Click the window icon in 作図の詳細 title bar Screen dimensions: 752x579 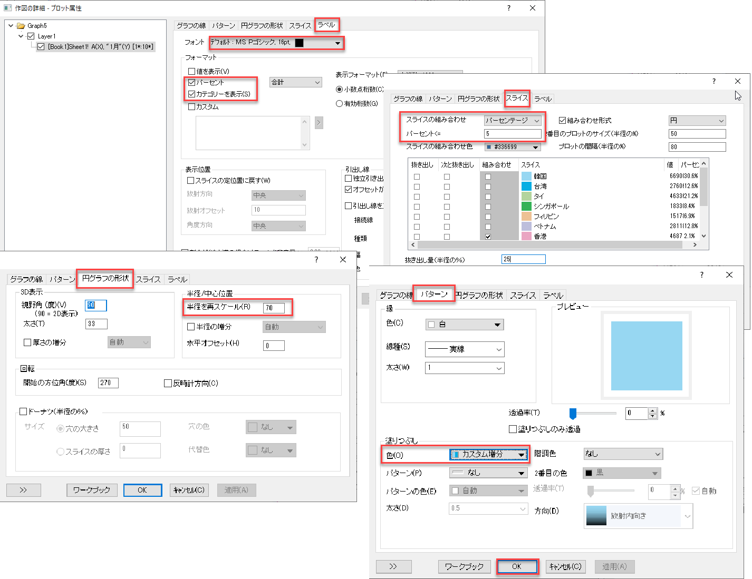pyautogui.click(x=7, y=8)
